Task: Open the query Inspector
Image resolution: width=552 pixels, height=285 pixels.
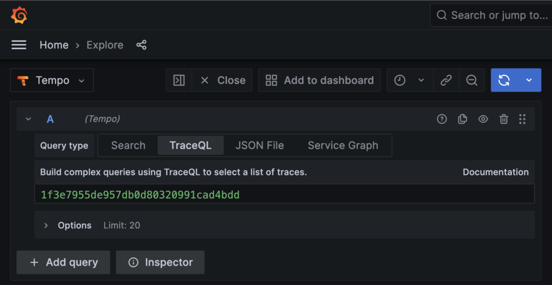Action: pyautogui.click(x=160, y=262)
